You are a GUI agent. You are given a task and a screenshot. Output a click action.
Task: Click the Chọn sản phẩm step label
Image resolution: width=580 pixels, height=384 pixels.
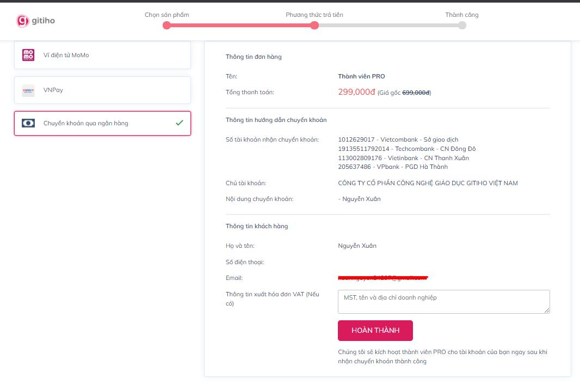[167, 15]
